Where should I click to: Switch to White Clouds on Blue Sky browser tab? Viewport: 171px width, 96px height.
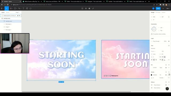click(32, 2)
